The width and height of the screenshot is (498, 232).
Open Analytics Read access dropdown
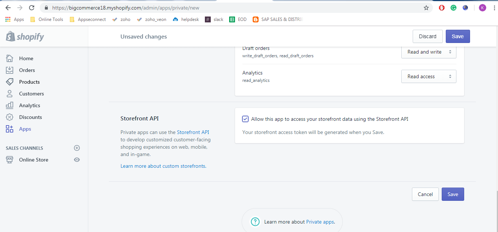(x=429, y=76)
